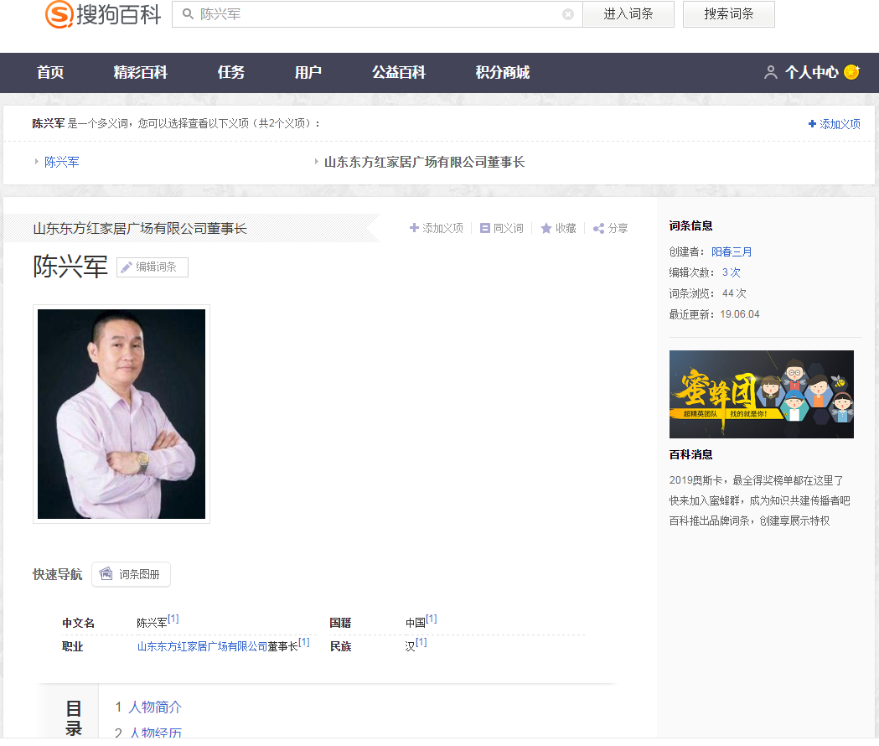Click the arrow before 陈兴军 disambiguation link
Viewport: 879px width, 746px height.
coord(37,162)
